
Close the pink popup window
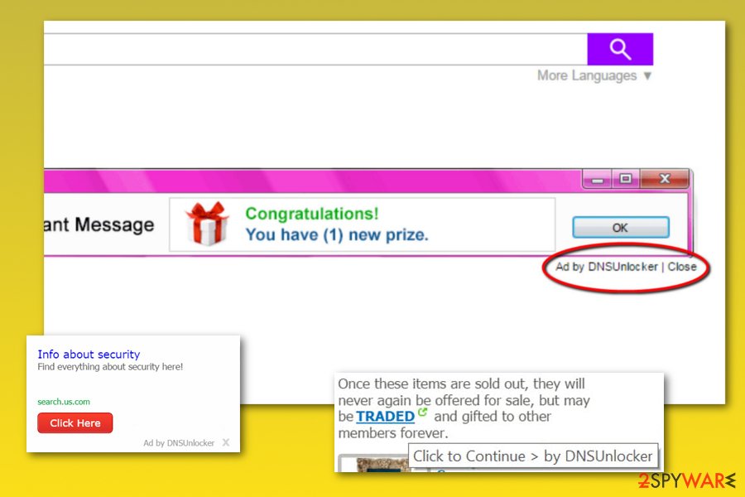pos(664,179)
